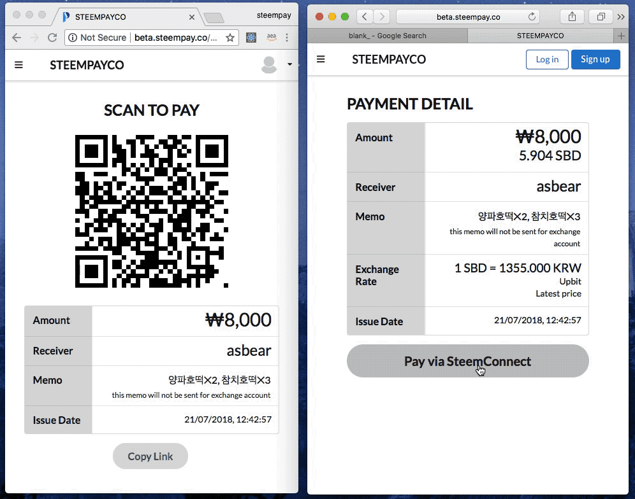Click STEEMPAYCO logo in Chrome window
635x499 pixels.
point(87,65)
